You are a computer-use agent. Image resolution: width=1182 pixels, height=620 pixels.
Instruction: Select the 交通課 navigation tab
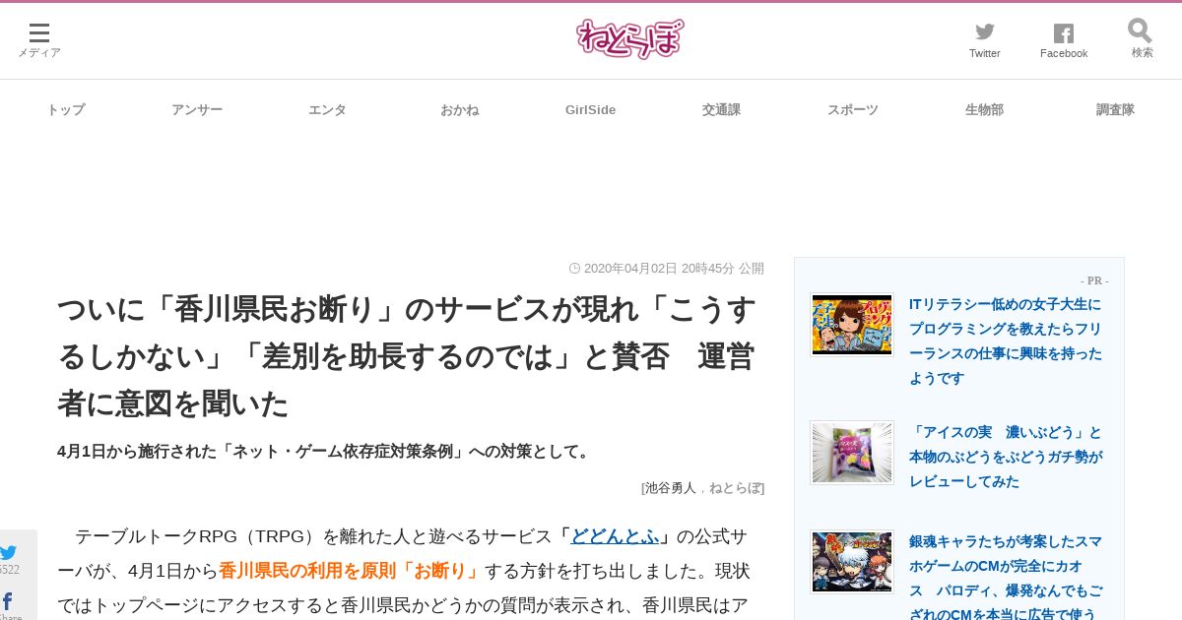pyautogui.click(x=721, y=110)
